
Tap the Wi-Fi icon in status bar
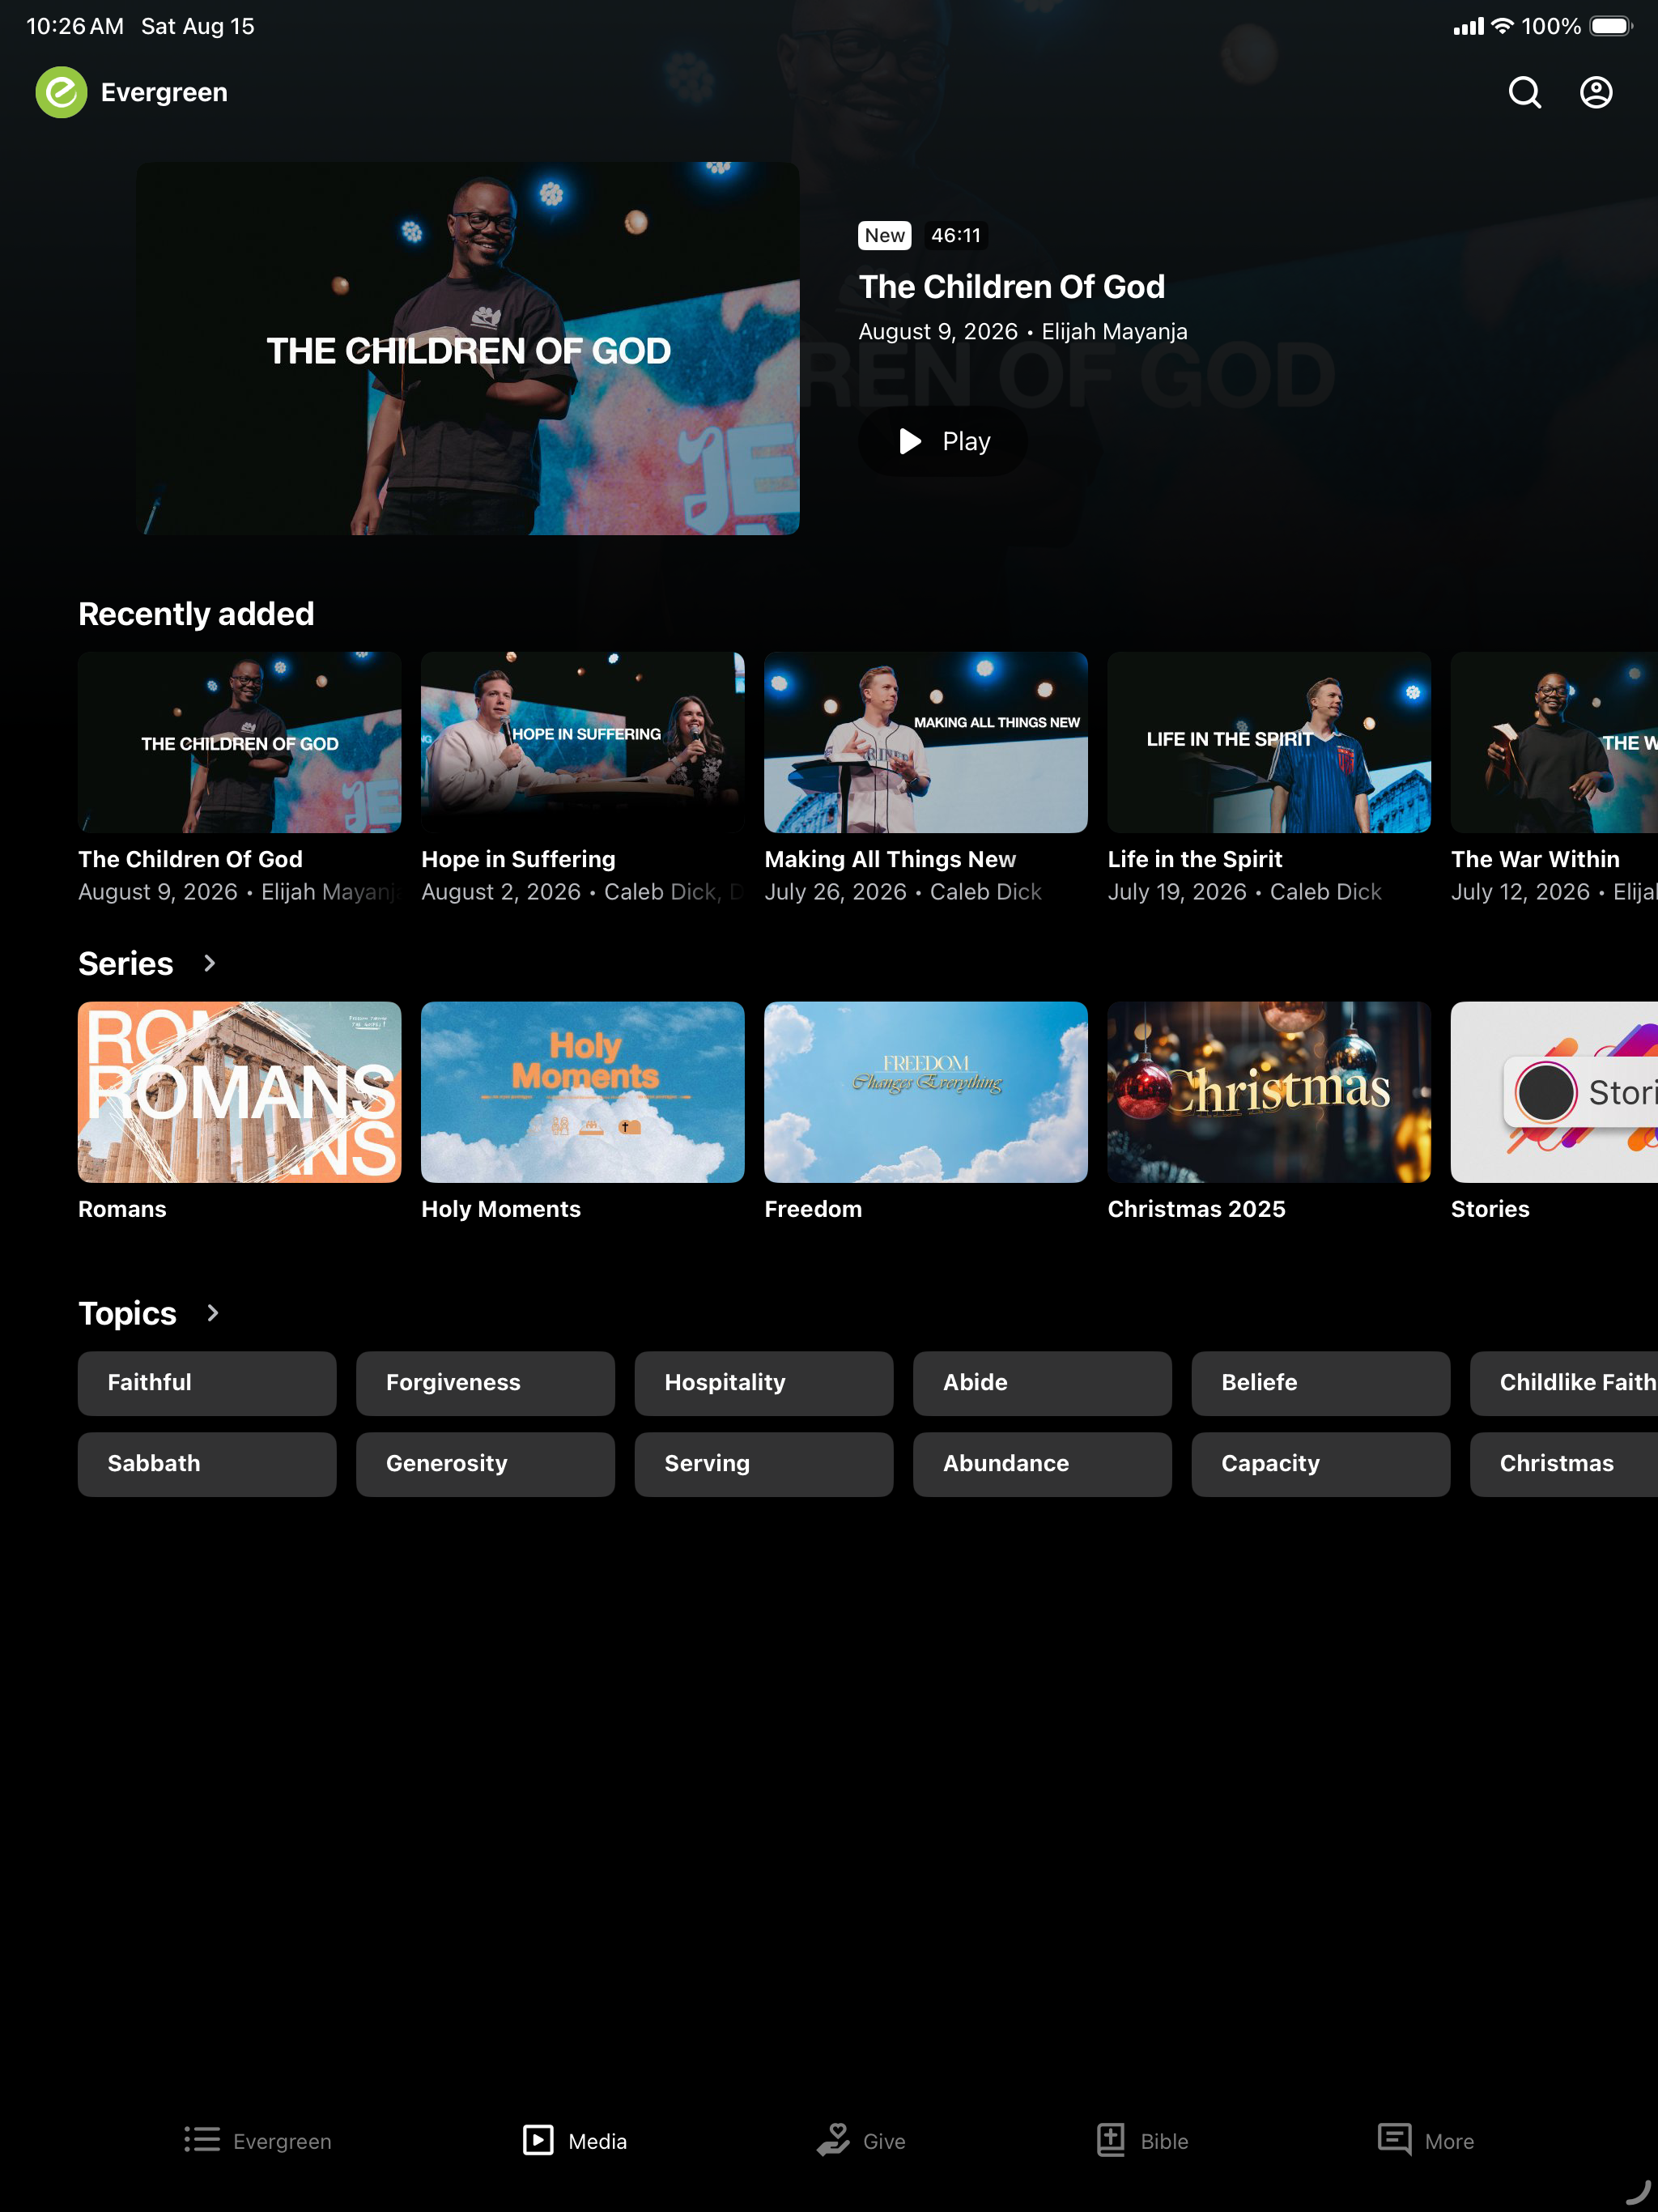pyautogui.click(x=1502, y=26)
